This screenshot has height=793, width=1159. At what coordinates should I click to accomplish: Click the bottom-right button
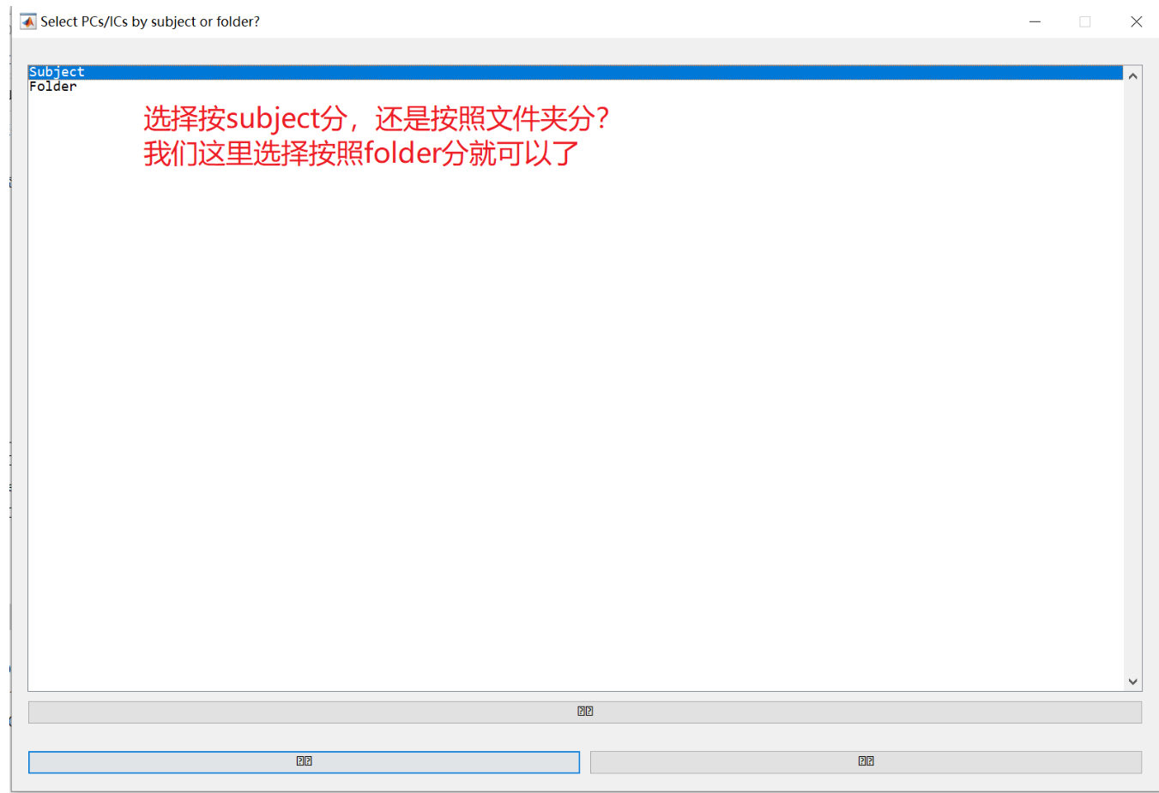[x=866, y=761]
